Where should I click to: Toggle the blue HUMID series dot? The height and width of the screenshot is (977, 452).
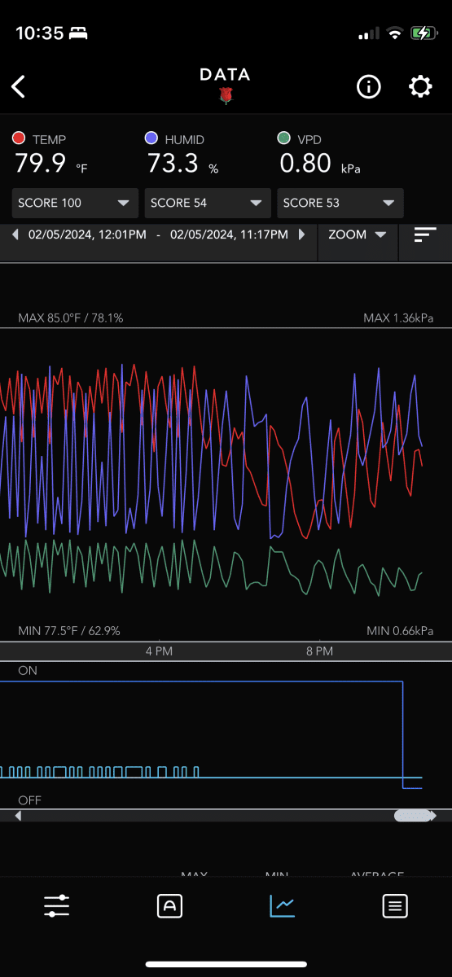click(x=152, y=139)
